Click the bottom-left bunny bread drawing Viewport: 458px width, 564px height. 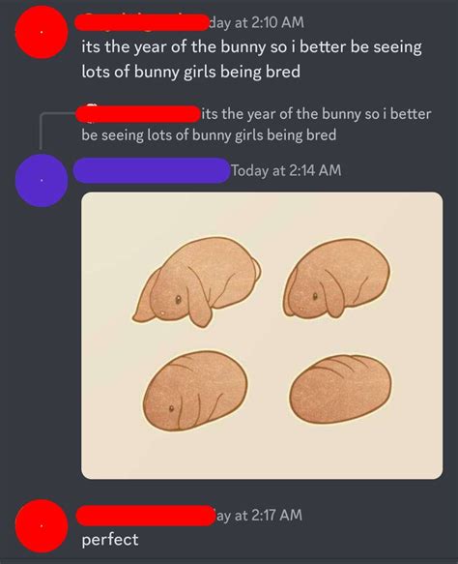point(195,391)
